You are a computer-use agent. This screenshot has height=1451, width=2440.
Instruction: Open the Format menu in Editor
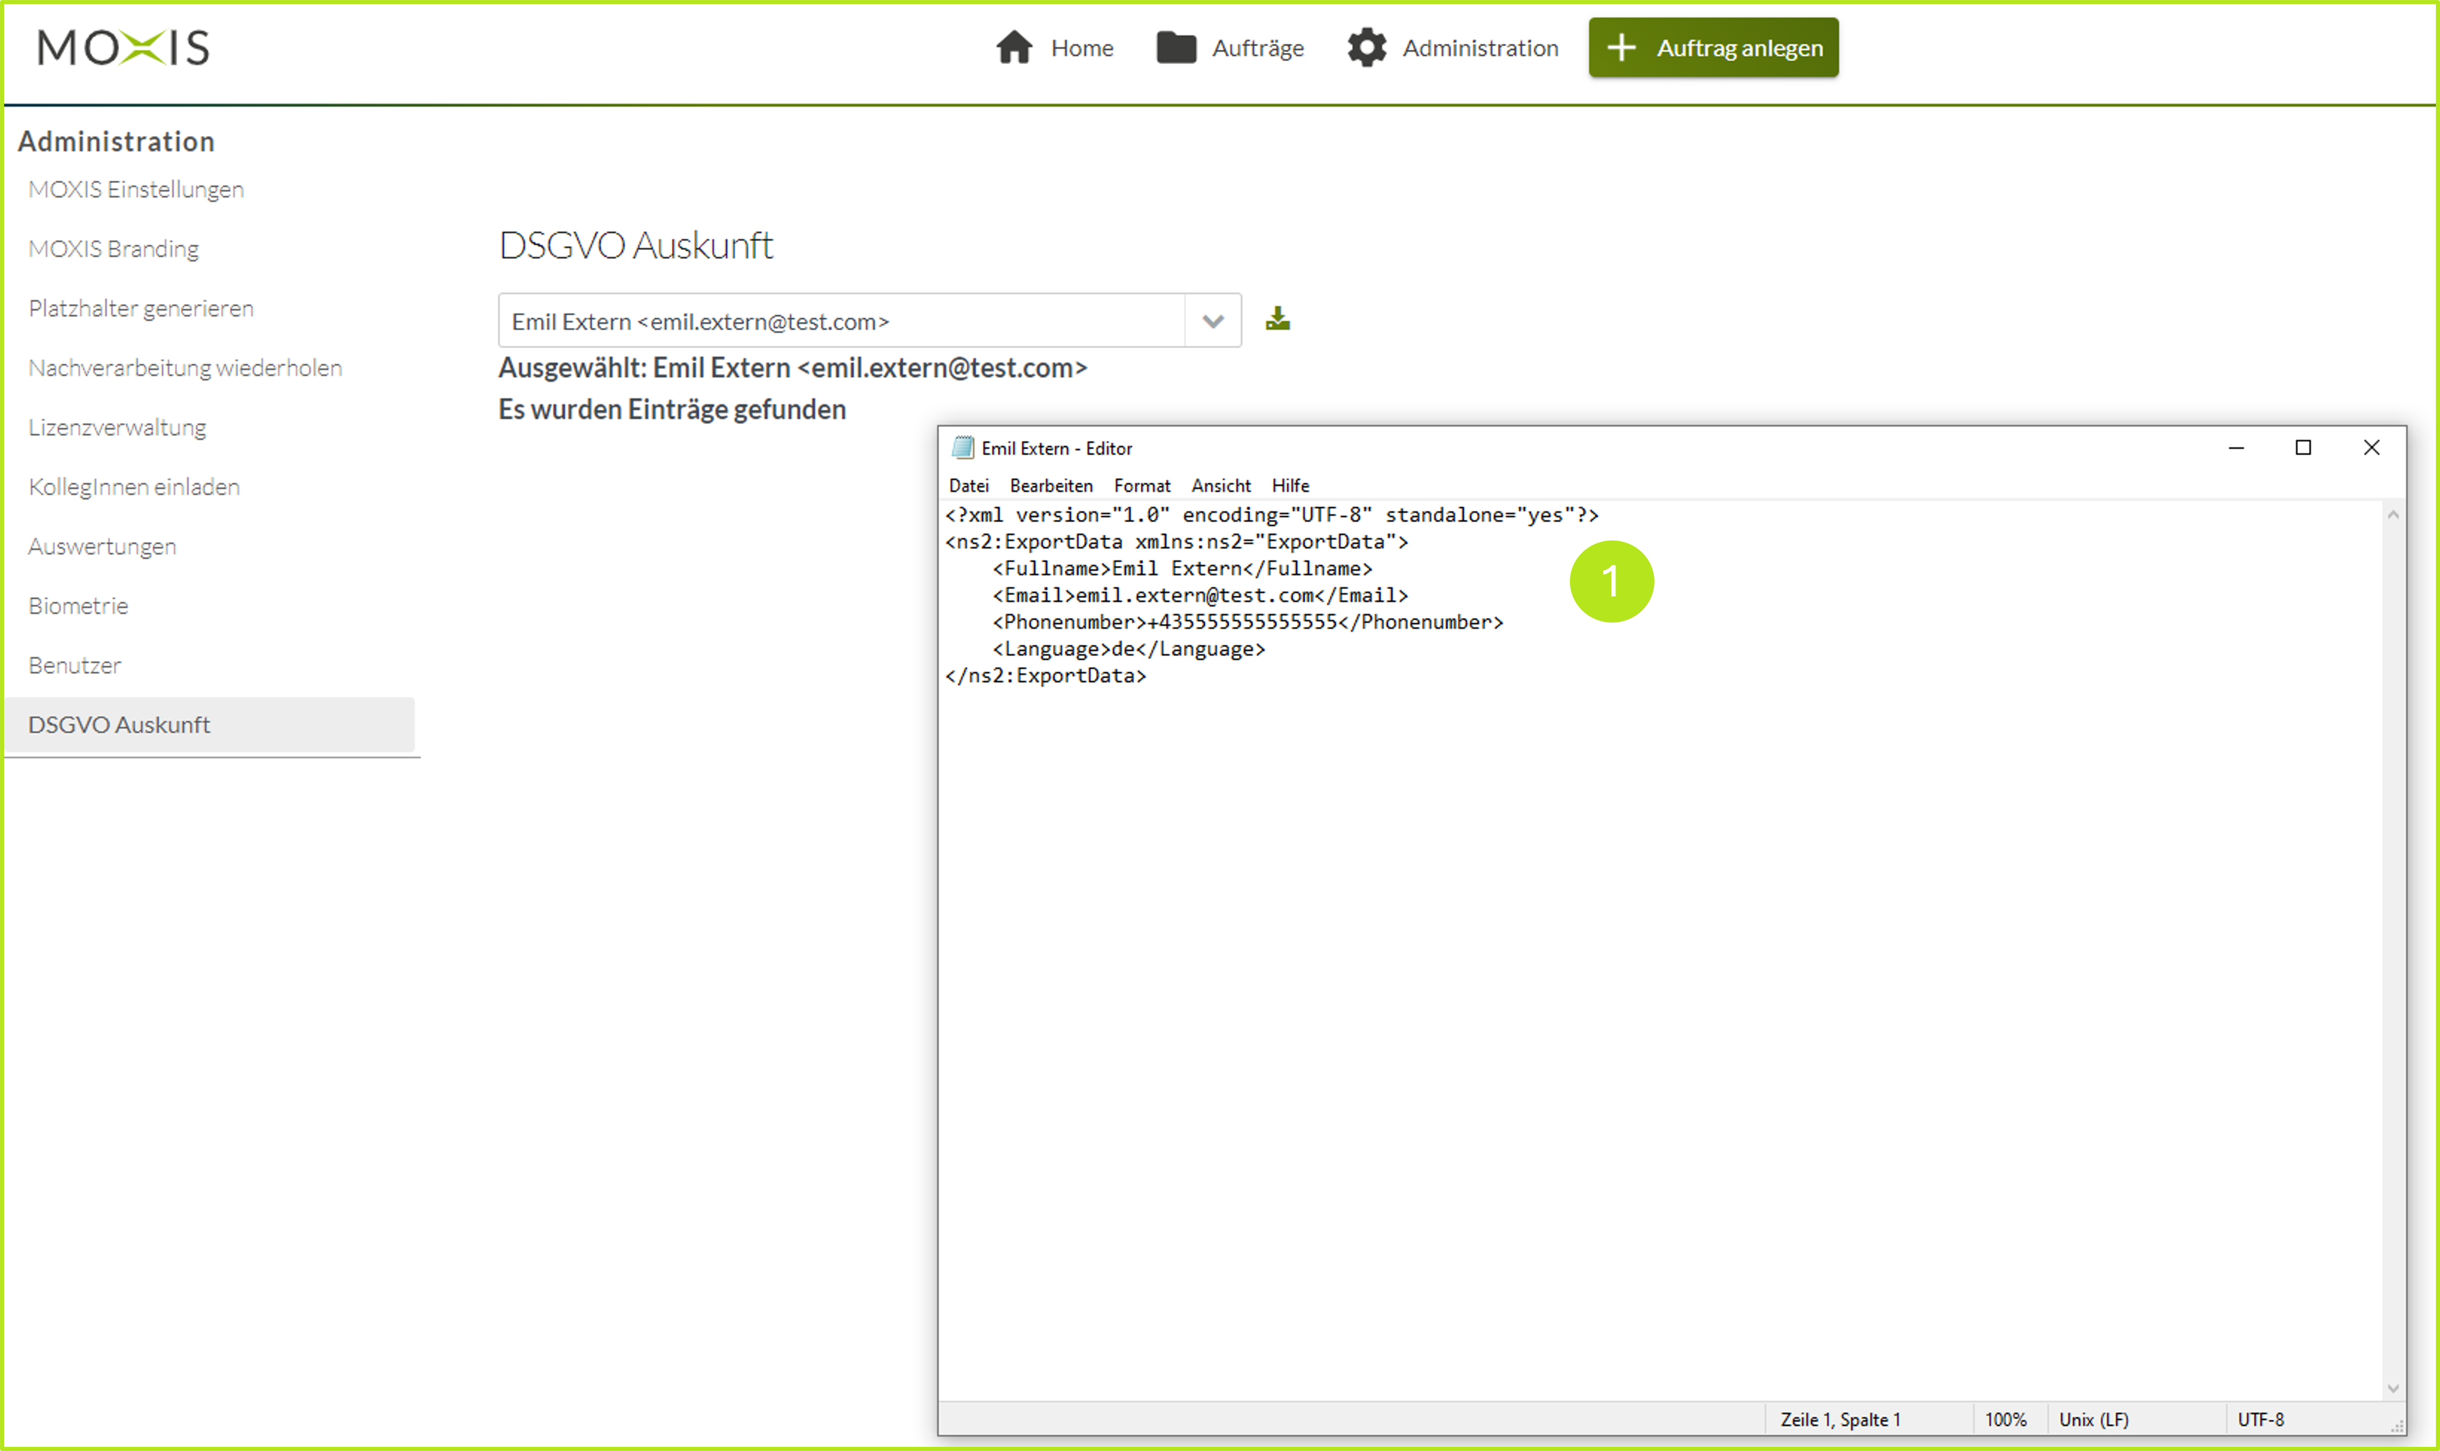click(x=1141, y=485)
